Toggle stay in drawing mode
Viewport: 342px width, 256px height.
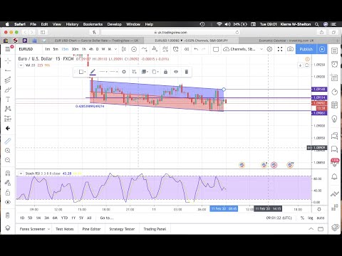(8, 183)
